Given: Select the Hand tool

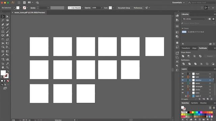Looking at the screenshot, I should pos(3,67).
